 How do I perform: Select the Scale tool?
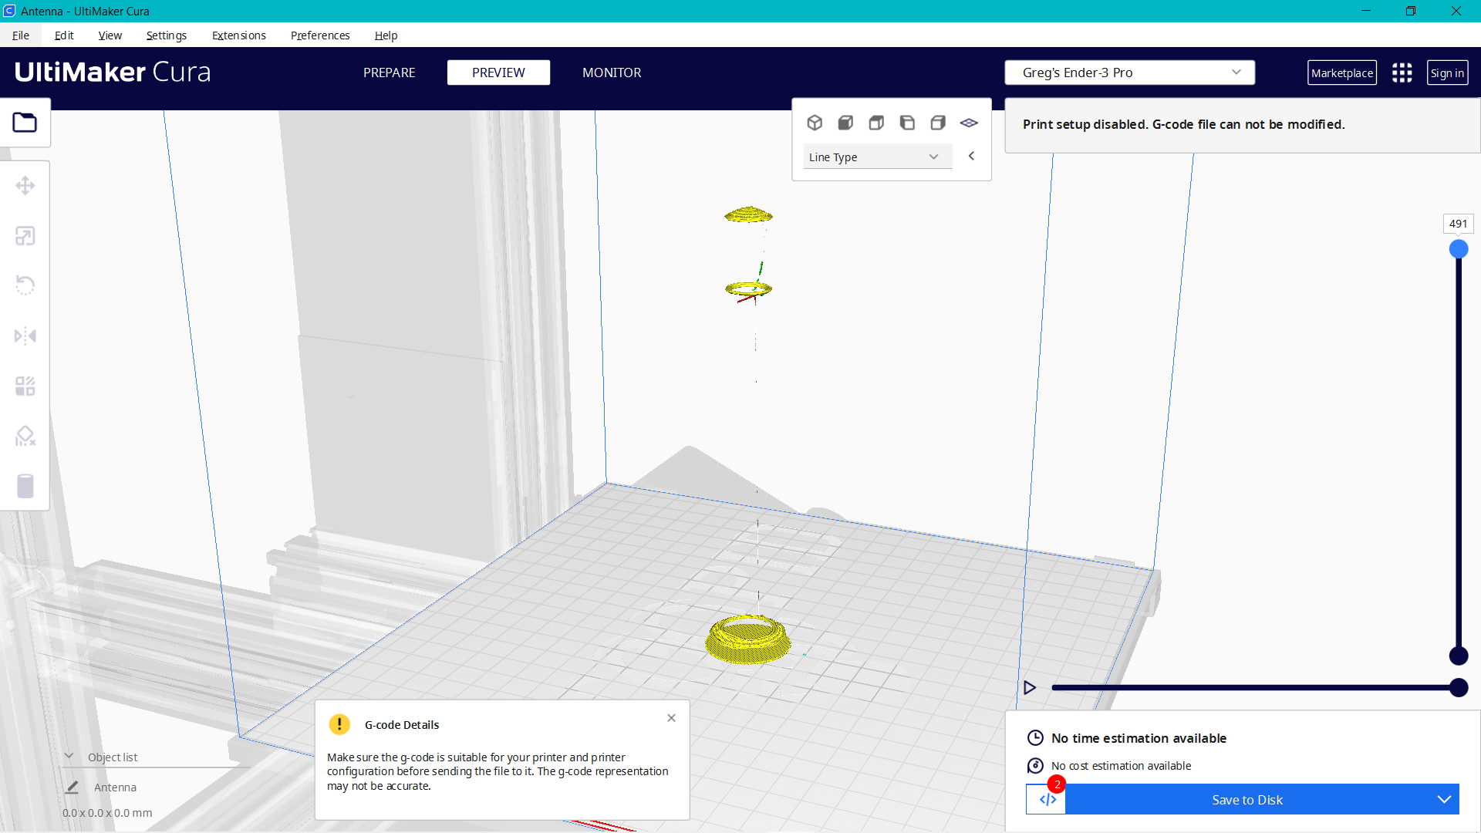[25, 235]
